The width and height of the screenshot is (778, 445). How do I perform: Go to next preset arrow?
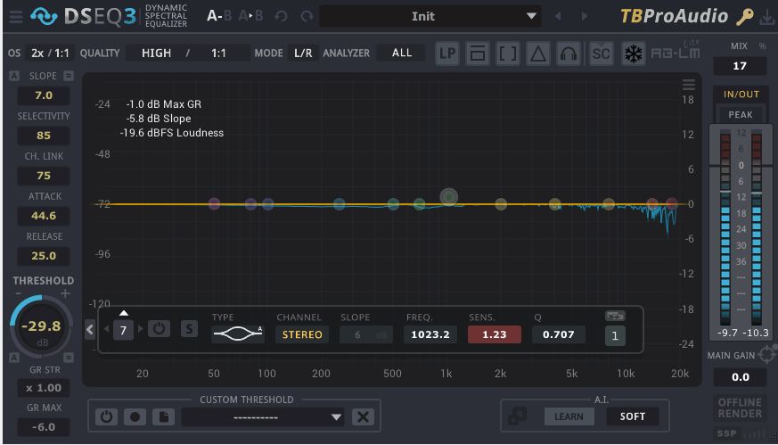coord(584,16)
